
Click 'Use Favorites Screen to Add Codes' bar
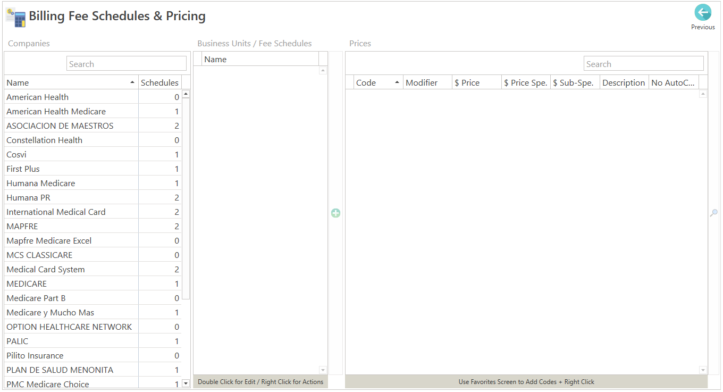pos(526,382)
